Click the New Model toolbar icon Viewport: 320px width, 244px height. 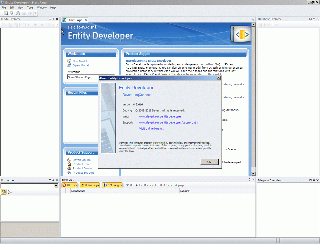[6, 13]
